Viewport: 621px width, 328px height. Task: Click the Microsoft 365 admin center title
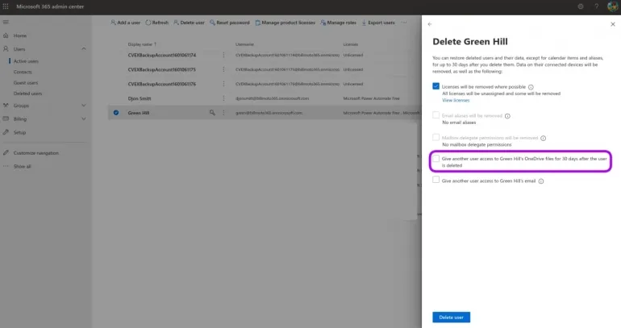click(50, 6)
